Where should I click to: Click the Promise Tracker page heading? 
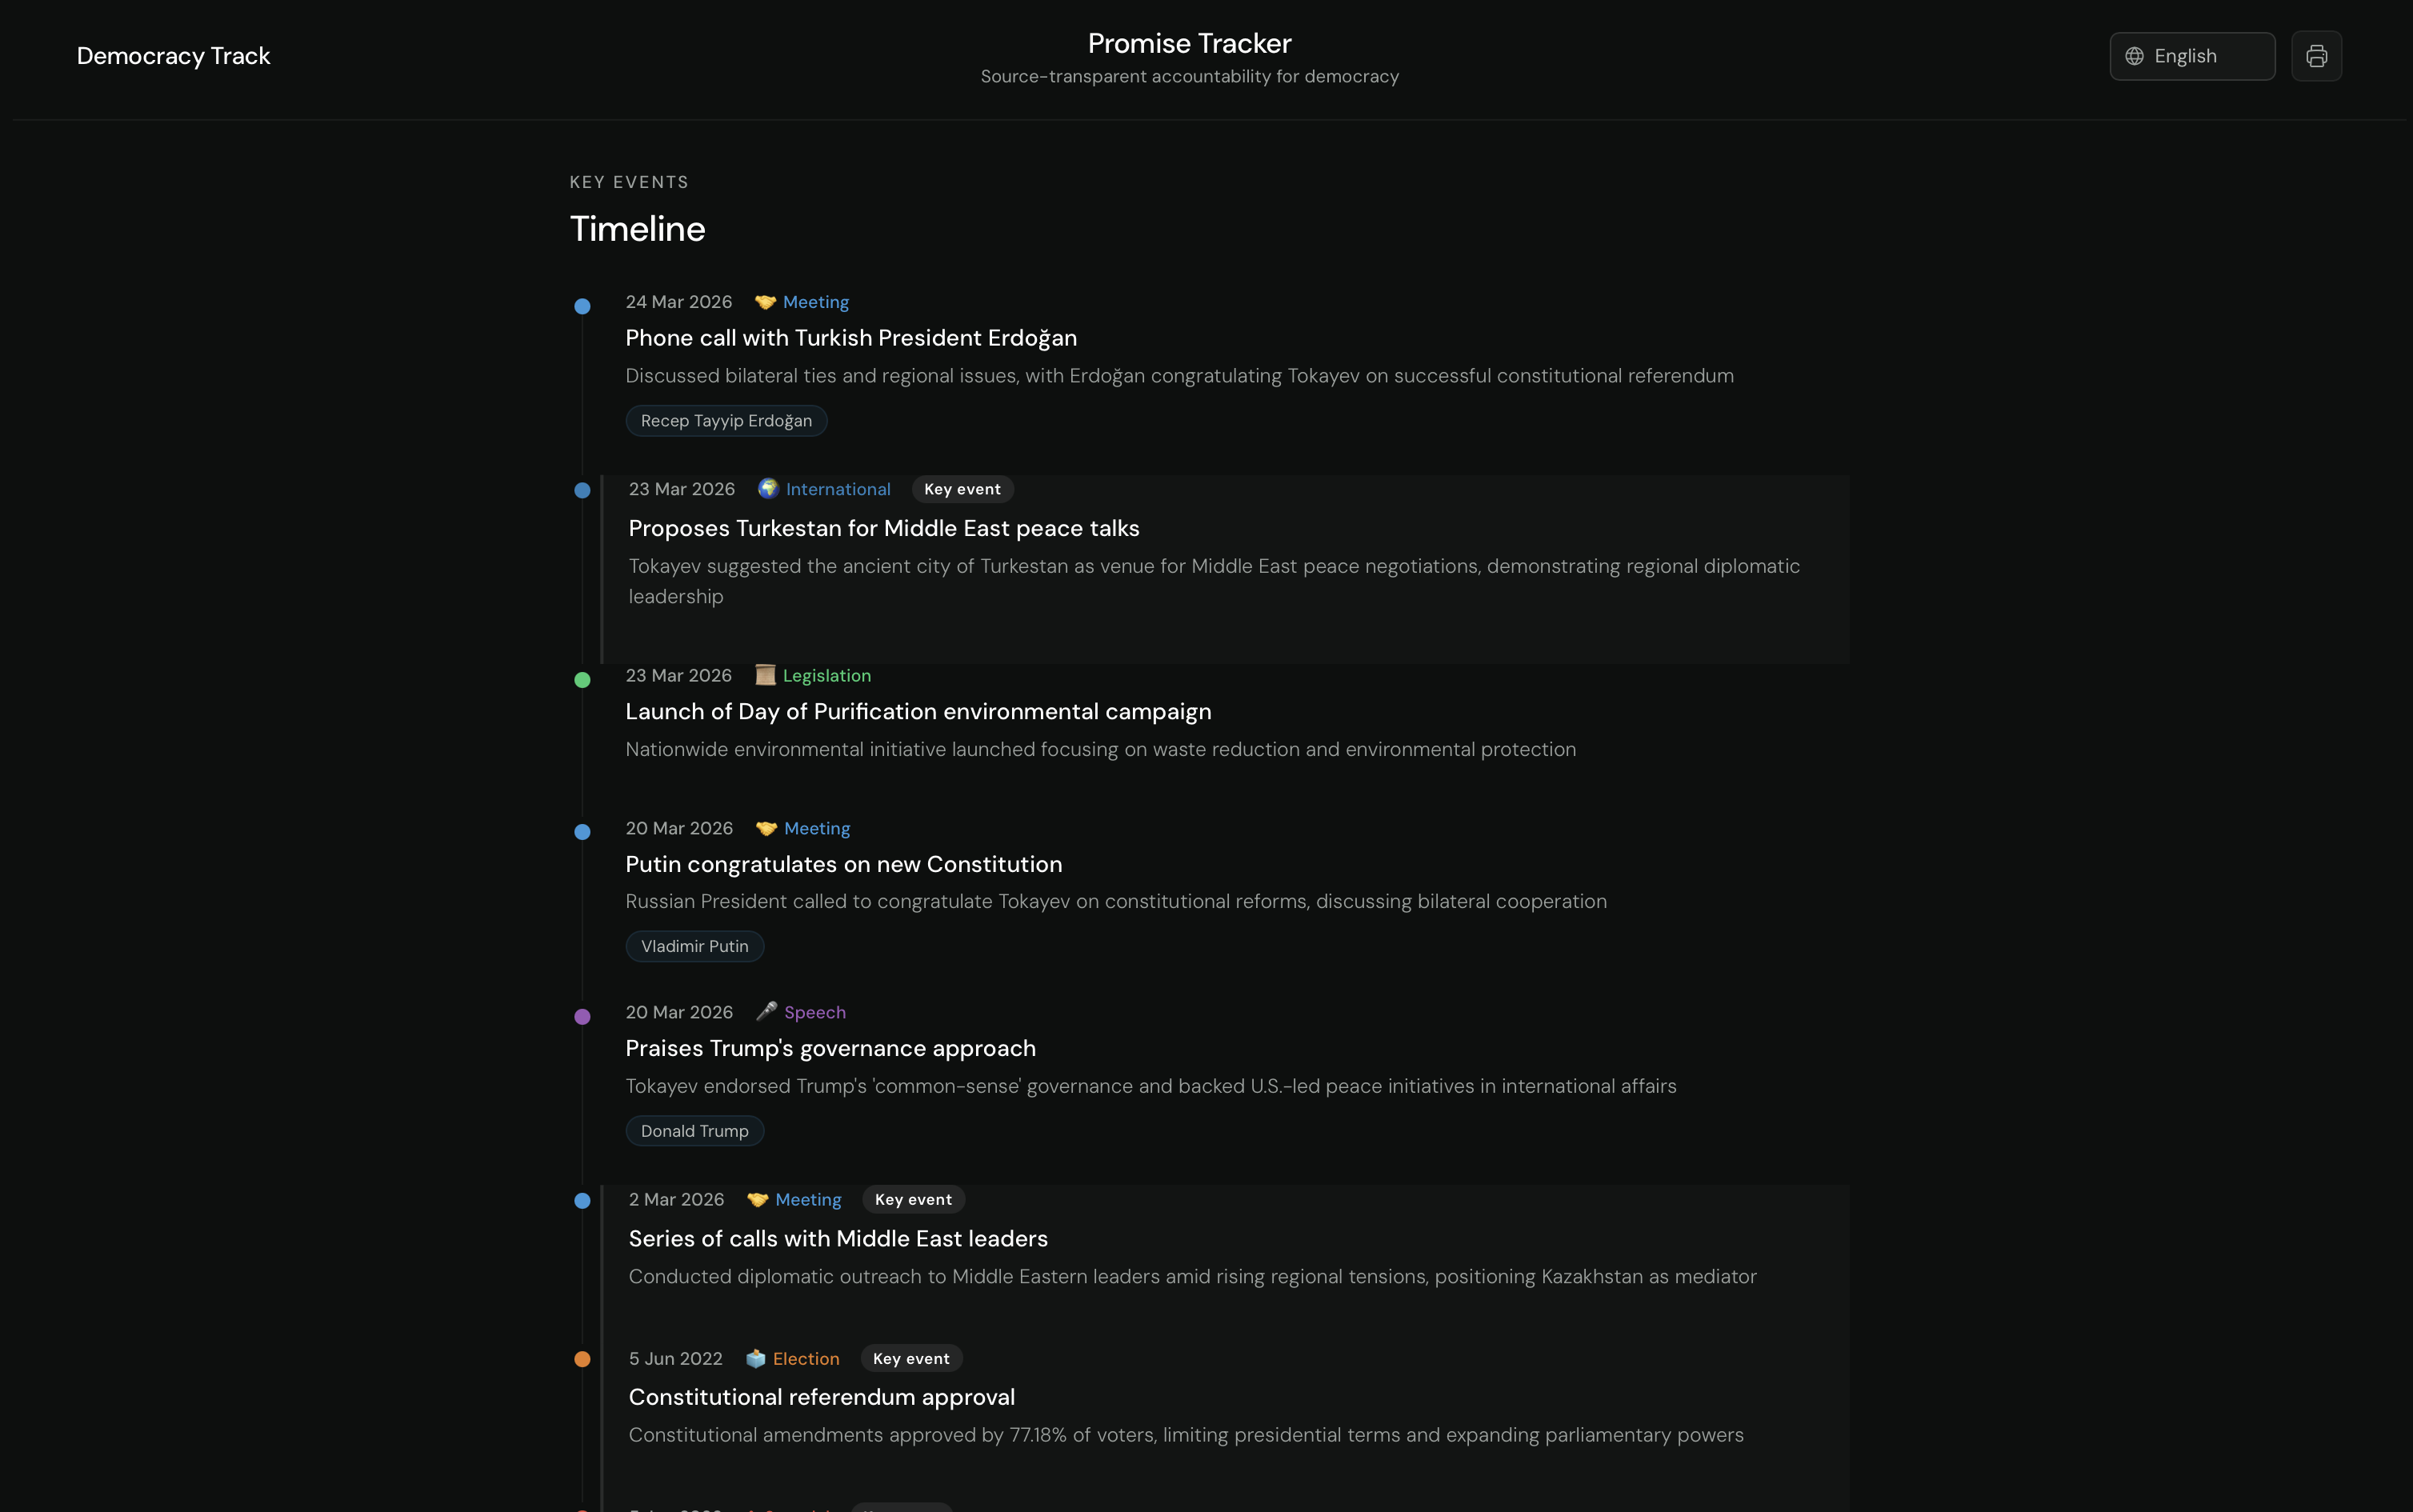[x=1189, y=43]
